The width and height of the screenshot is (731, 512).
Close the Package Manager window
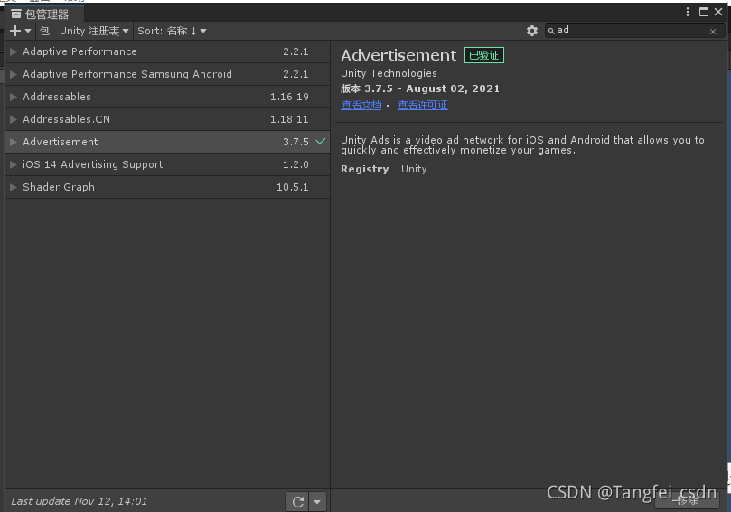pos(718,12)
